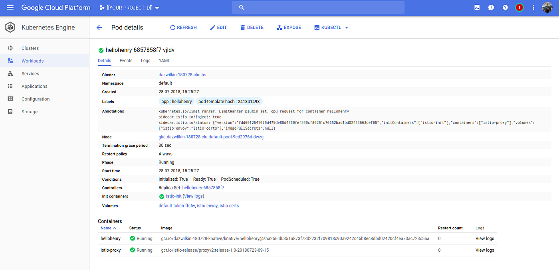This screenshot has width=559, height=270.
Task: Click the Services sidebar icon
Action: [10, 74]
